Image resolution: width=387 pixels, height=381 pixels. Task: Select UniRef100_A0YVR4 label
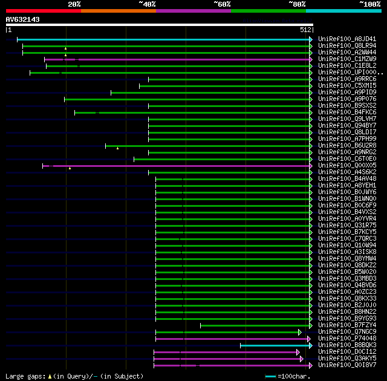click(x=347, y=219)
